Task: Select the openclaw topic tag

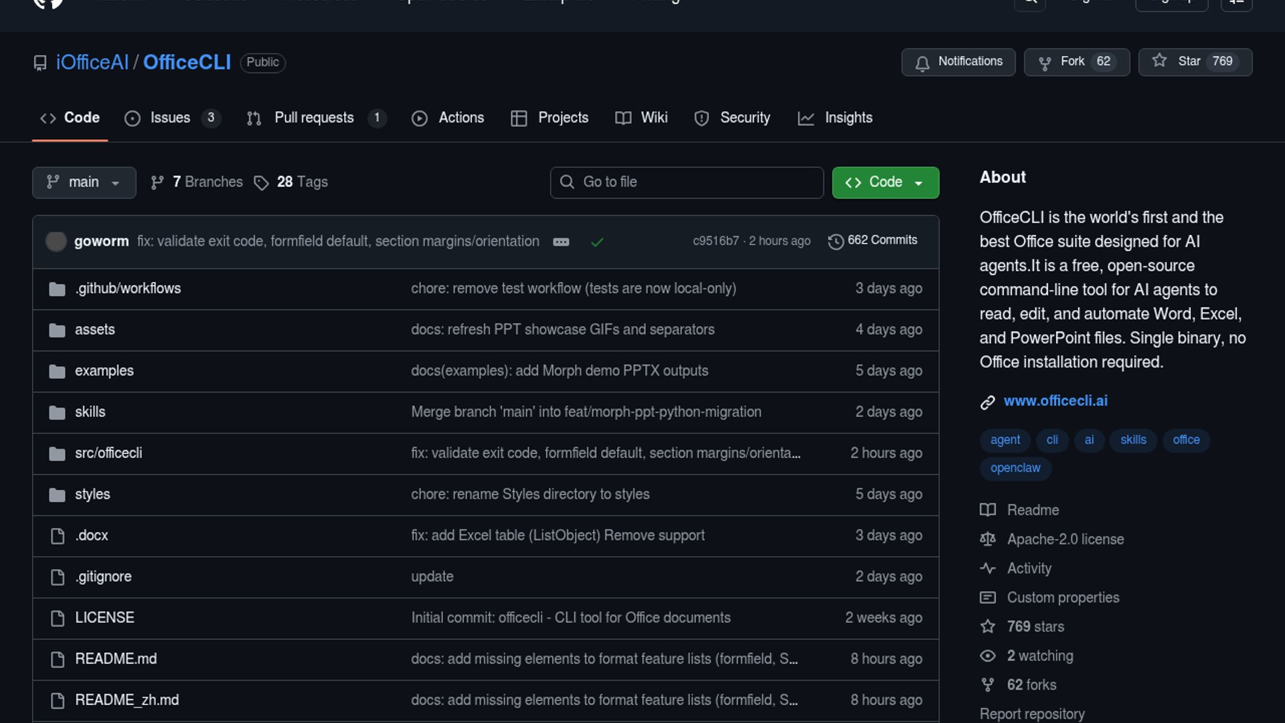Action: [x=1015, y=468]
